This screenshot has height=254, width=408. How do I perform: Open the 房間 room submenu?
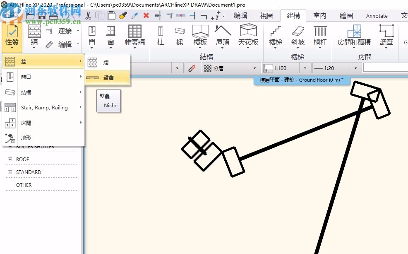click(43, 123)
